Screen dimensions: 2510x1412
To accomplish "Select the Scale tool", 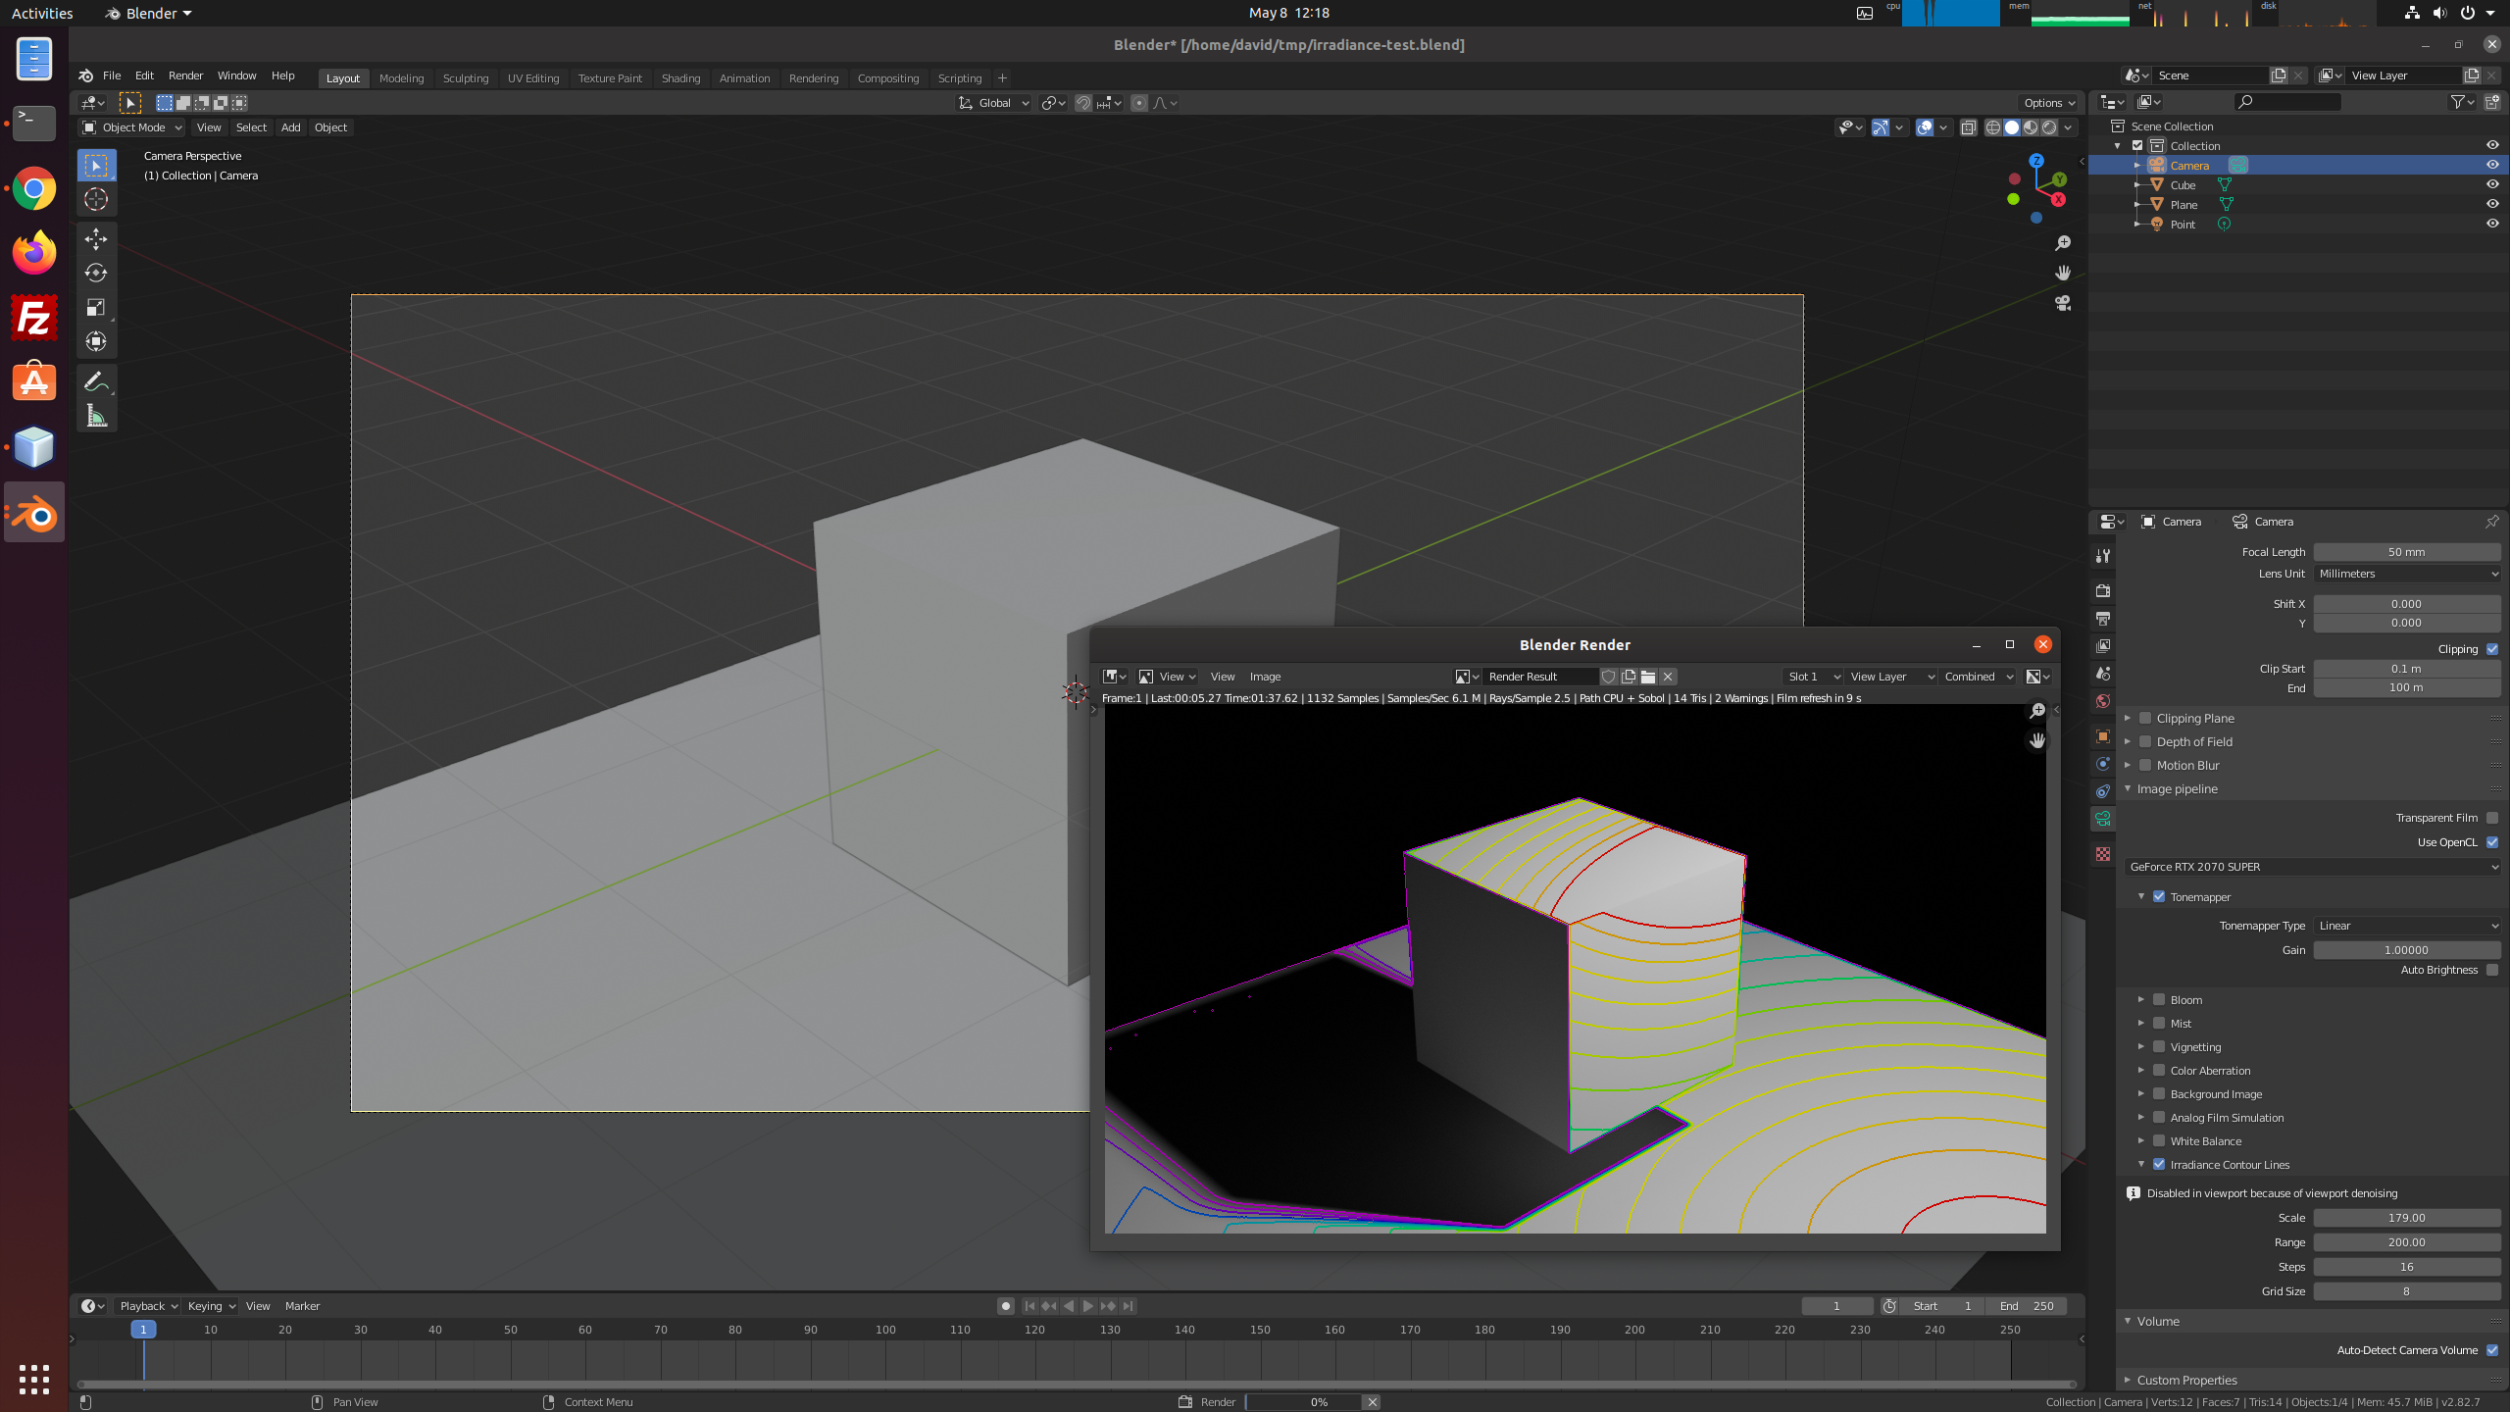I will (x=95, y=308).
